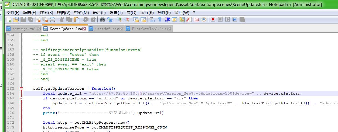Click the Zoom In magnifier icon
338x132 pixels.
pyautogui.click(x=119, y=19)
